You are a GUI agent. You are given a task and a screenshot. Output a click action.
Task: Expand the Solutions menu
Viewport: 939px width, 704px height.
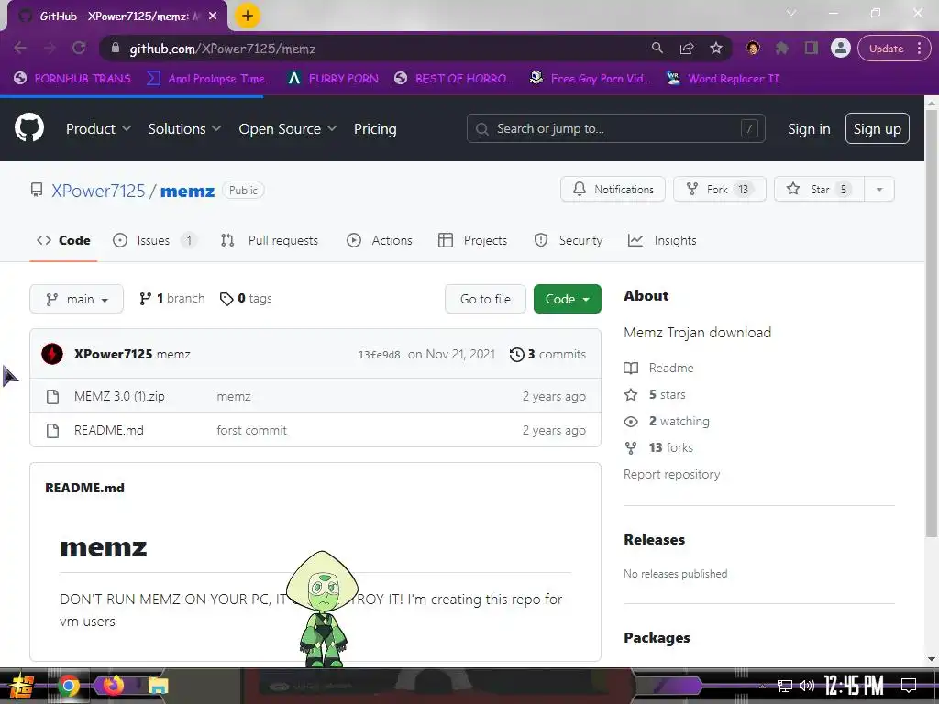pos(184,128)
